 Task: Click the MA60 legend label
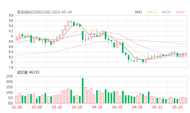tap(180, 12)
